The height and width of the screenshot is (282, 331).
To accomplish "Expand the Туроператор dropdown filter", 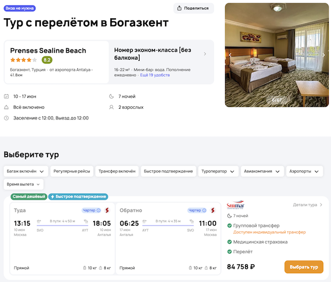I will pos(217,171).
